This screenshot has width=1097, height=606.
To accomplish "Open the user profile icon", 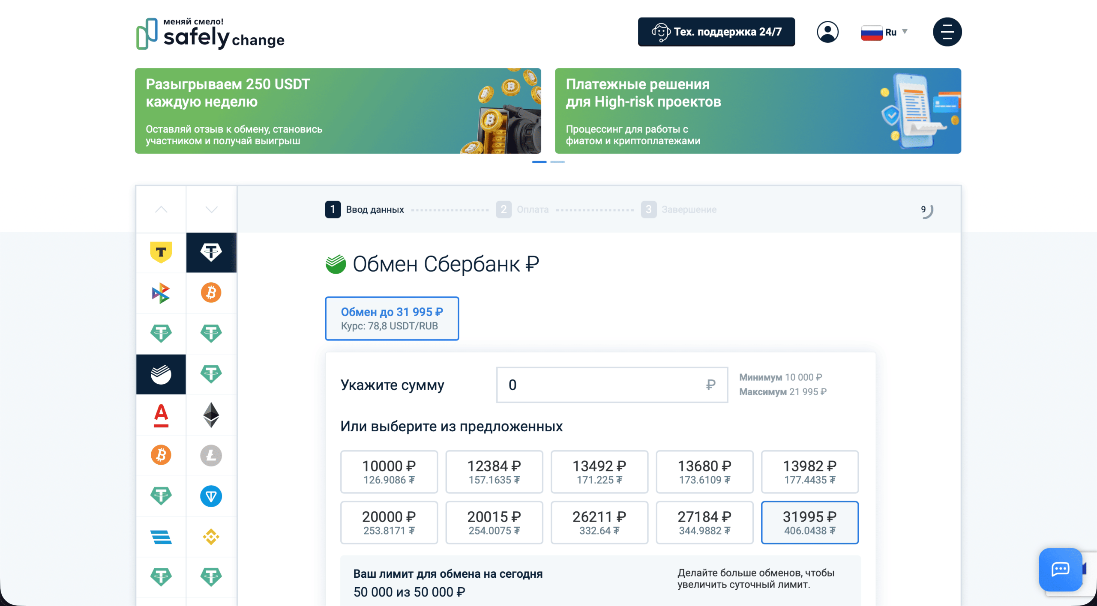I will point(827,32).
